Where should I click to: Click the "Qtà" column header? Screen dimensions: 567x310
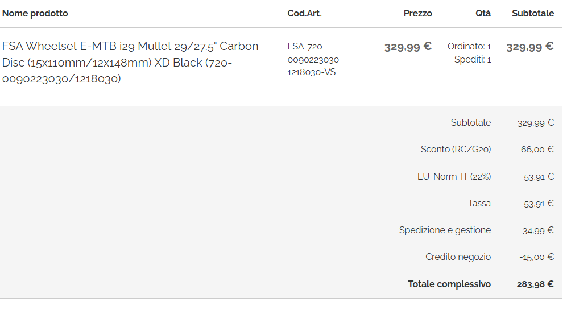[x=483, y=13]
